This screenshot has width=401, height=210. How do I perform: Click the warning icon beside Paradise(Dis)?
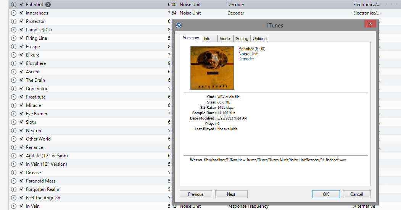(14, 30)
